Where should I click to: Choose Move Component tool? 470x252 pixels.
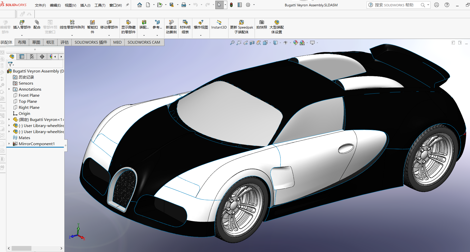tap(109, 25)
